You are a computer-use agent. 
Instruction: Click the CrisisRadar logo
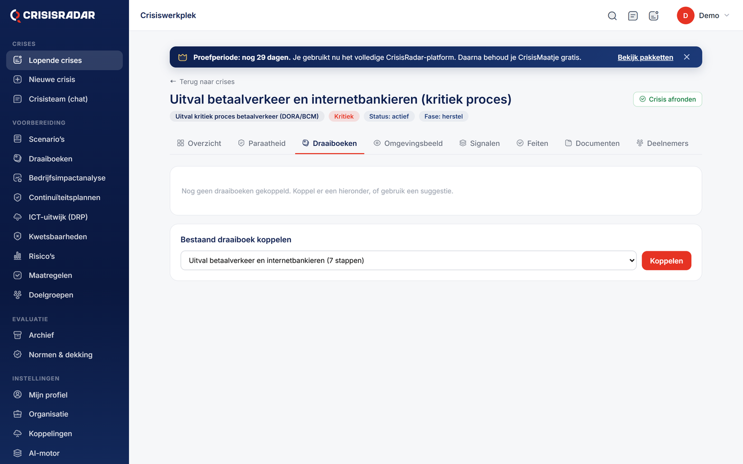53,15
